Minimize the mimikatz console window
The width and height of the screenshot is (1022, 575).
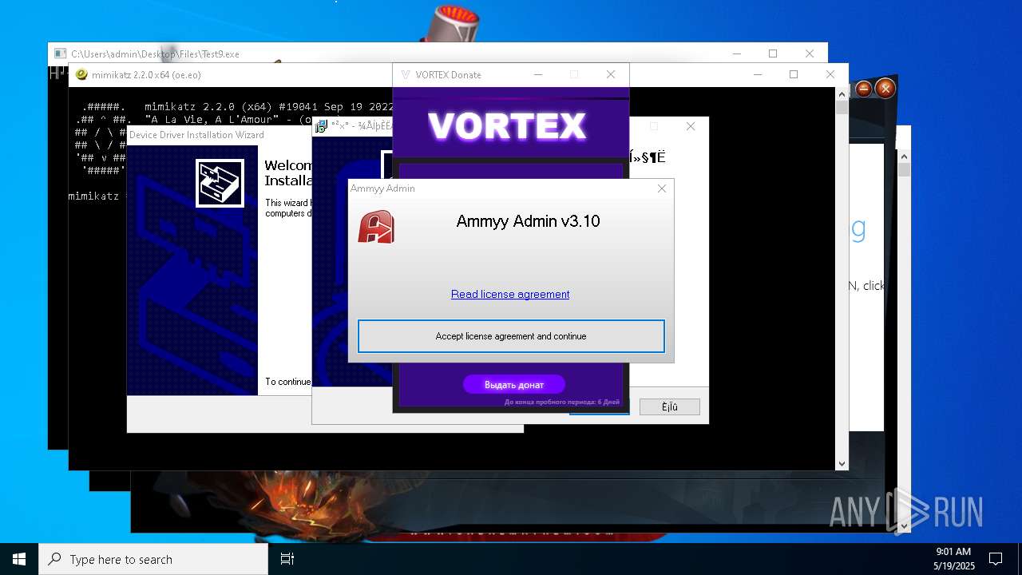tap(757, 74)
